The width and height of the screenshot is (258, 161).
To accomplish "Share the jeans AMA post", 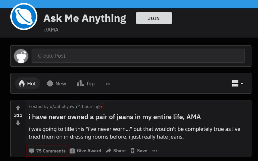I will pos(116,151).
